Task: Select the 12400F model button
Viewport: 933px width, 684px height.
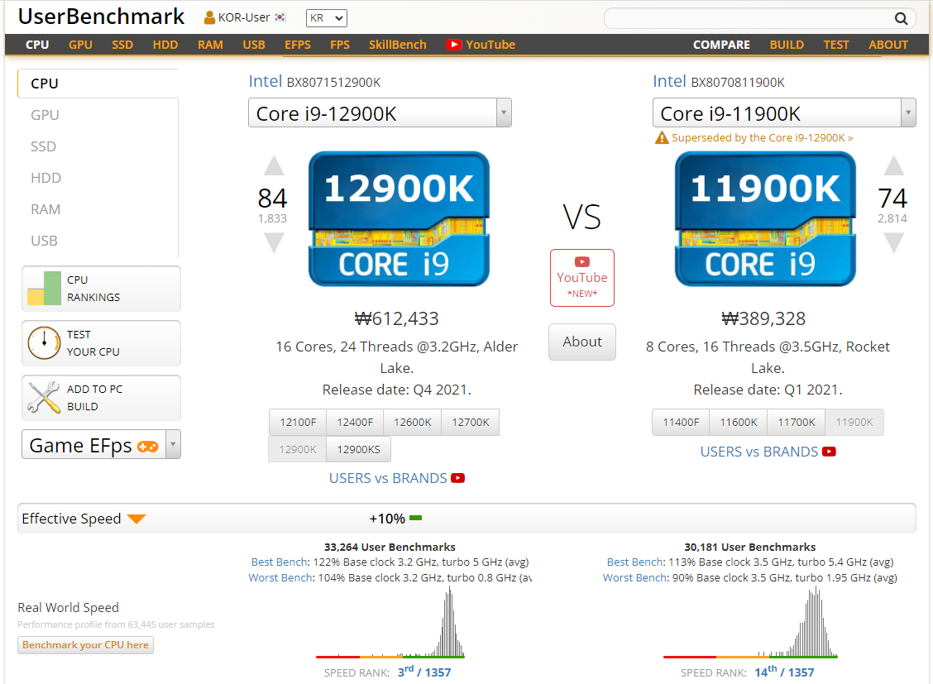Action: coord(355,423)
